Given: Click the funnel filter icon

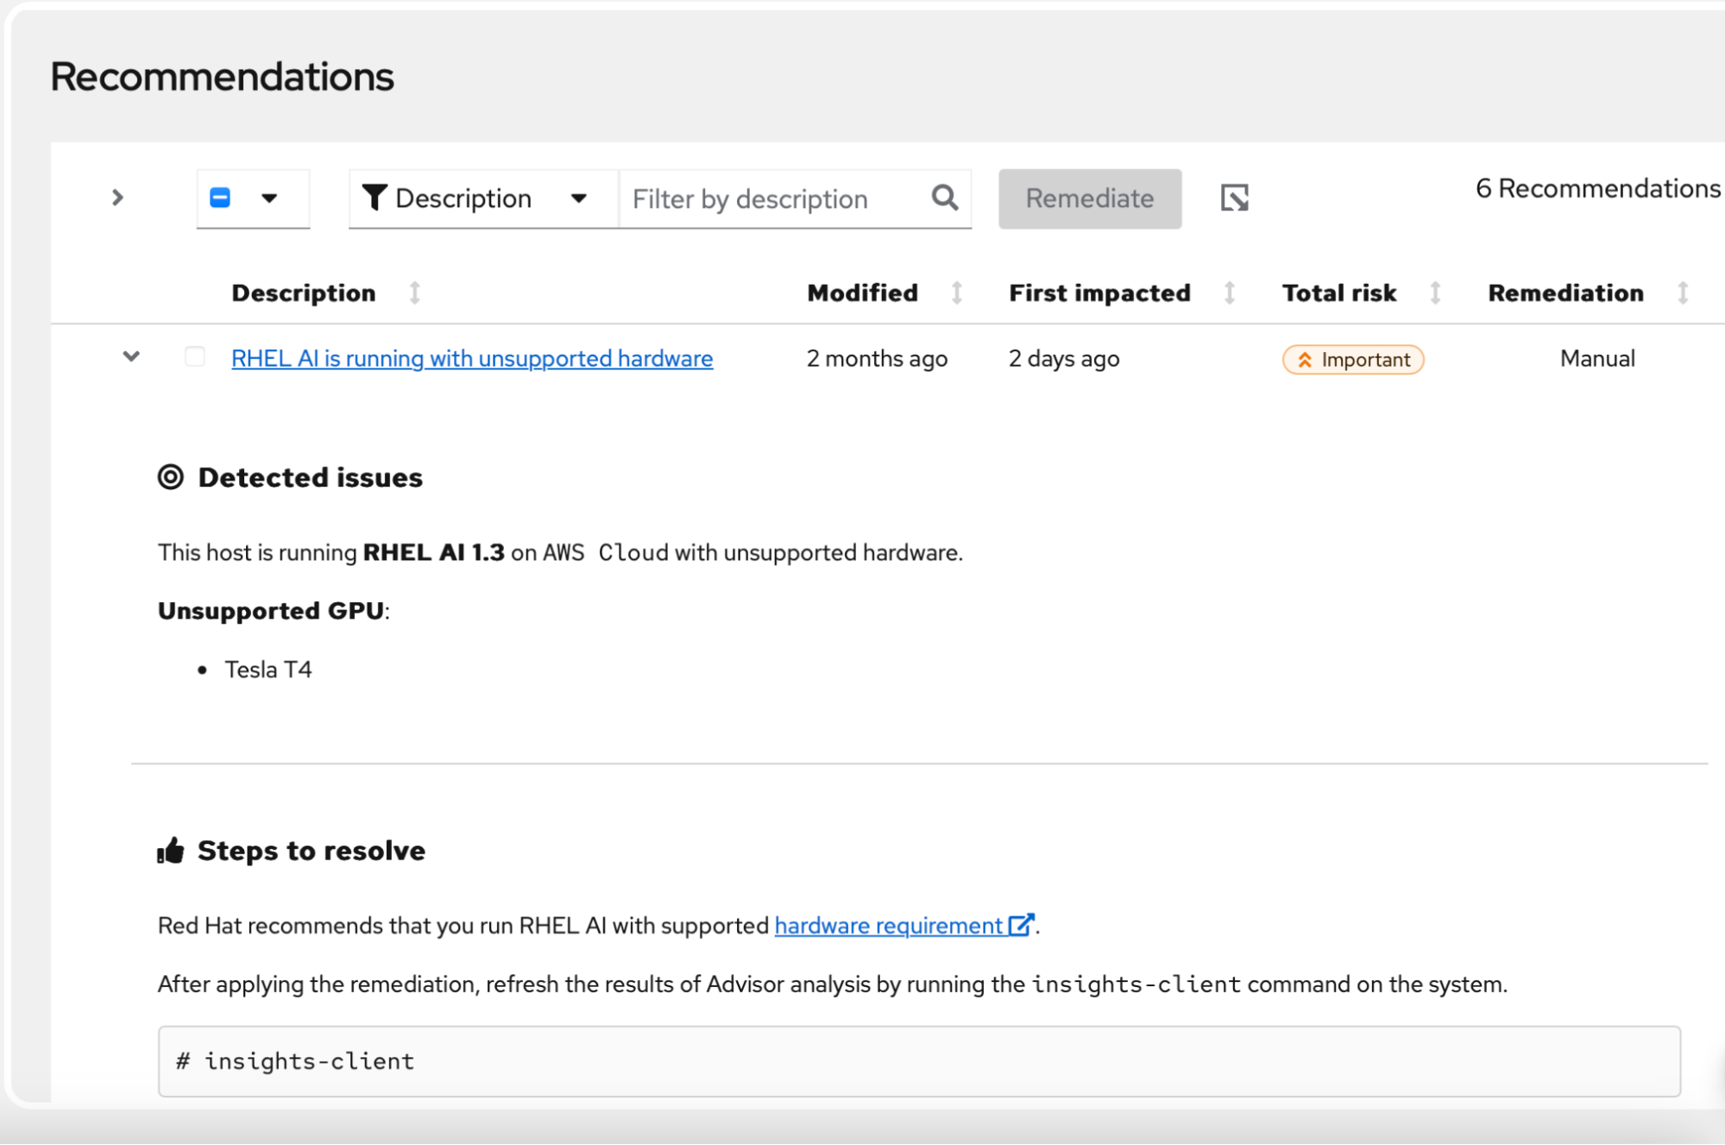Looking at the screenshot, I should coord(374,198).
